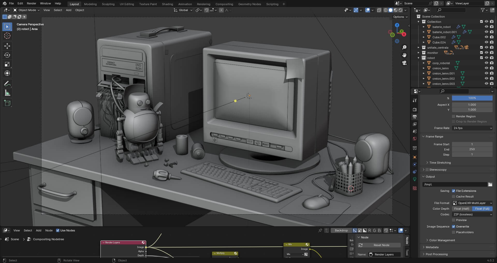Select the 3D Cursor tool

tap(7, 36)
